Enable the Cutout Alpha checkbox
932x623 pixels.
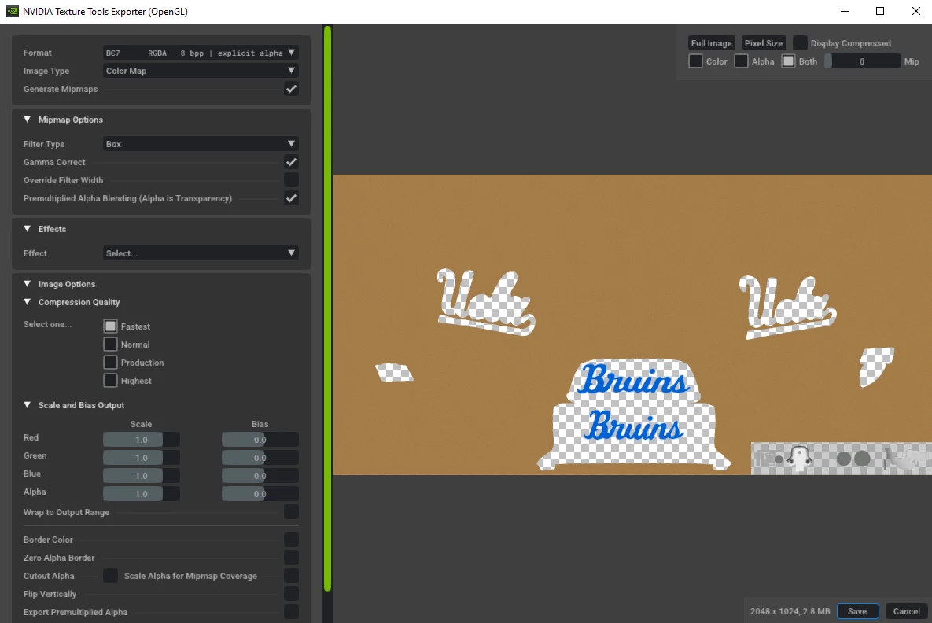click(x=111, y=576)
